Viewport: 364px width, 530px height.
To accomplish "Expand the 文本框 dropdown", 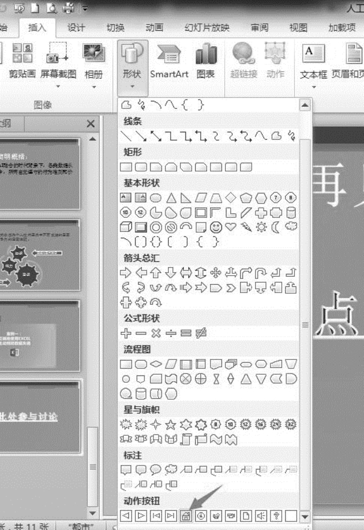I will click(314, 87).
